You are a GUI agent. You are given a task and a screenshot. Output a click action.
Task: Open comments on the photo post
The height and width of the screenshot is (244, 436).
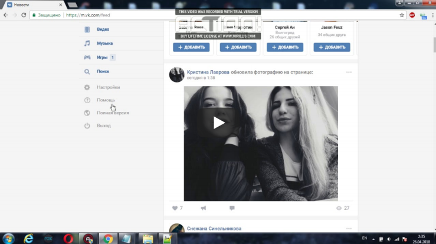pyautogui.click(x=232, y=208)
